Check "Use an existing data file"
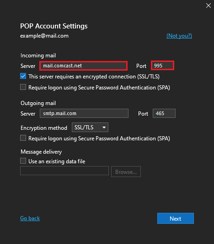Screen dimensions: 214x244 click(x=23, y=161)
